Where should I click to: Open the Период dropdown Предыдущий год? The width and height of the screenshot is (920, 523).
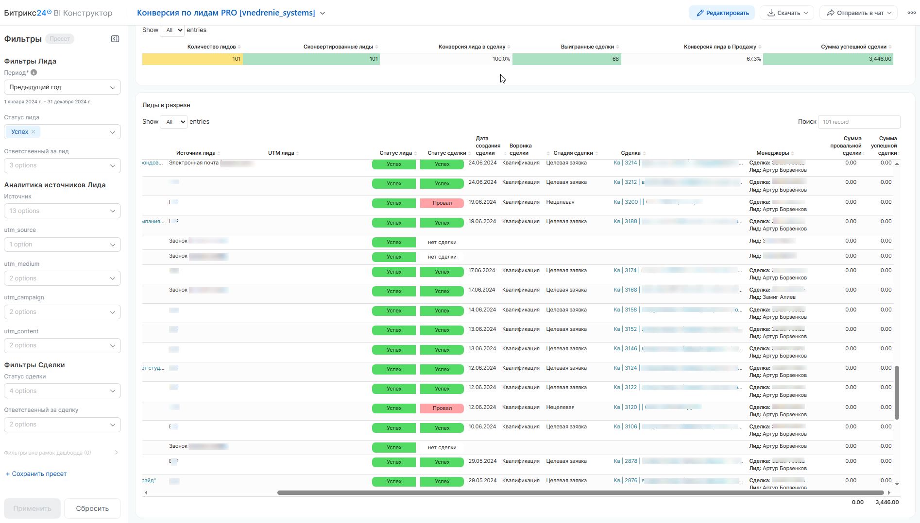[62, 87]
